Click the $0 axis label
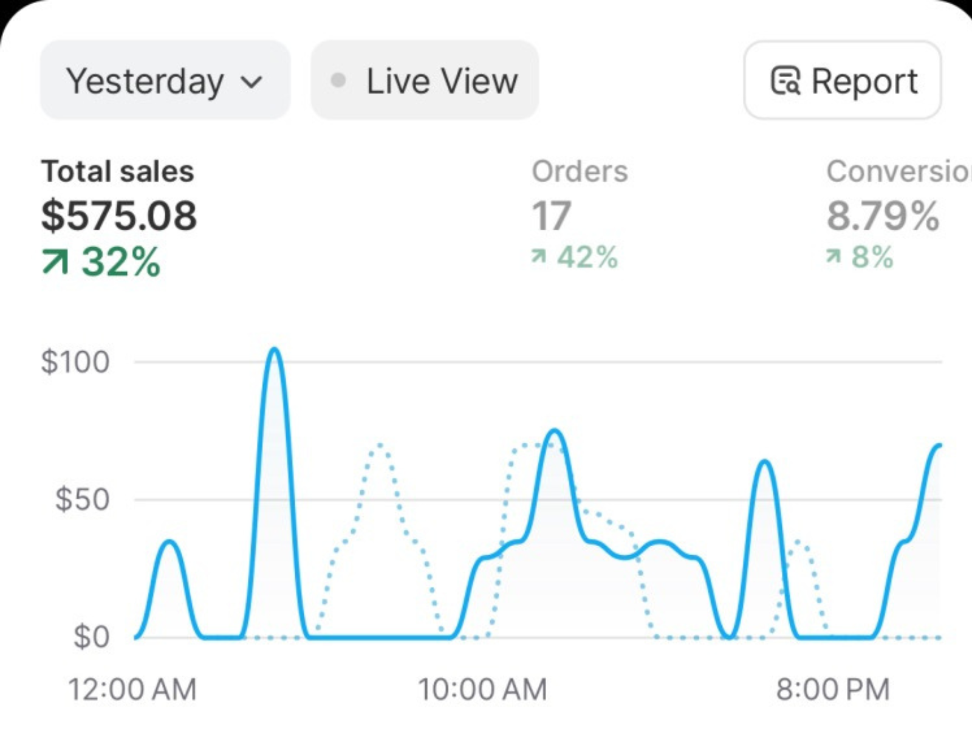Image resolution: width=972 pixels, height=729 pixels. 91,637
